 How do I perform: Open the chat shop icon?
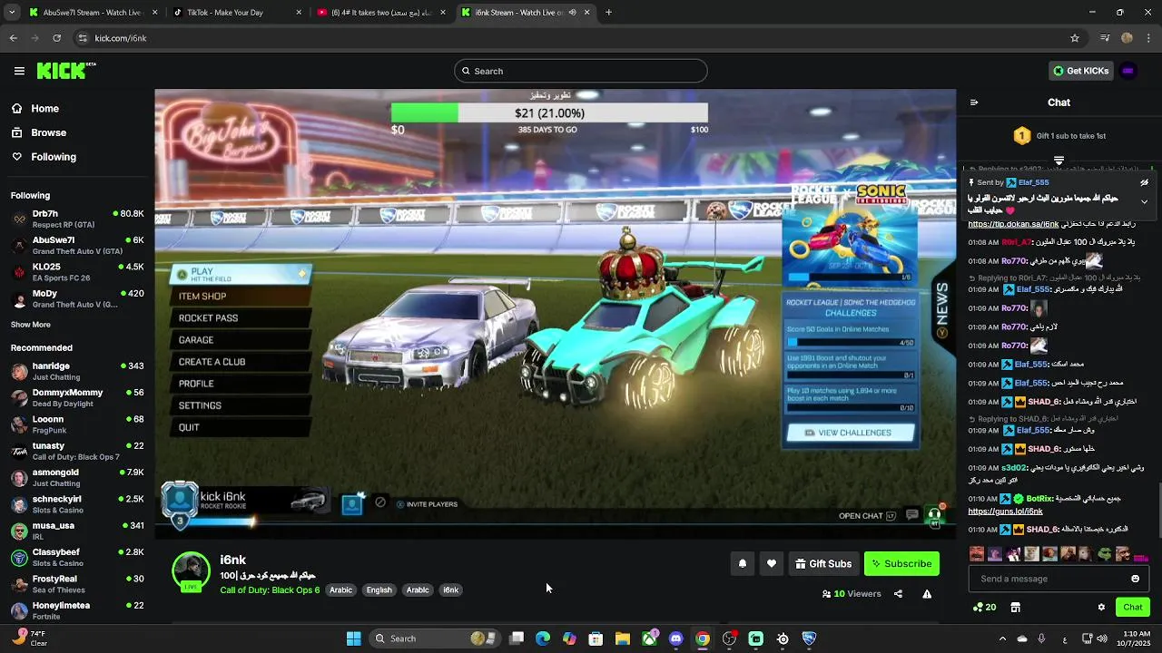coord(1015,608)
